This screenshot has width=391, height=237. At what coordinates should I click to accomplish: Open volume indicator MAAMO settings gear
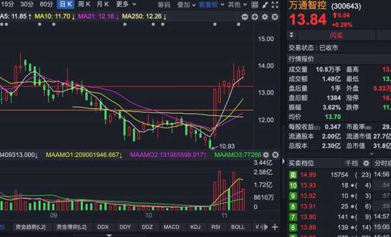(x=266, y=155)
